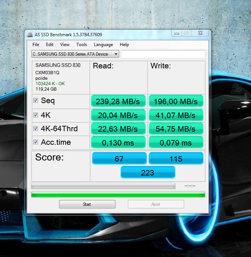Viewport: 251px width, 257px height.
Task: Click the empty text field beside drive selector
Action: click(163, 54)
